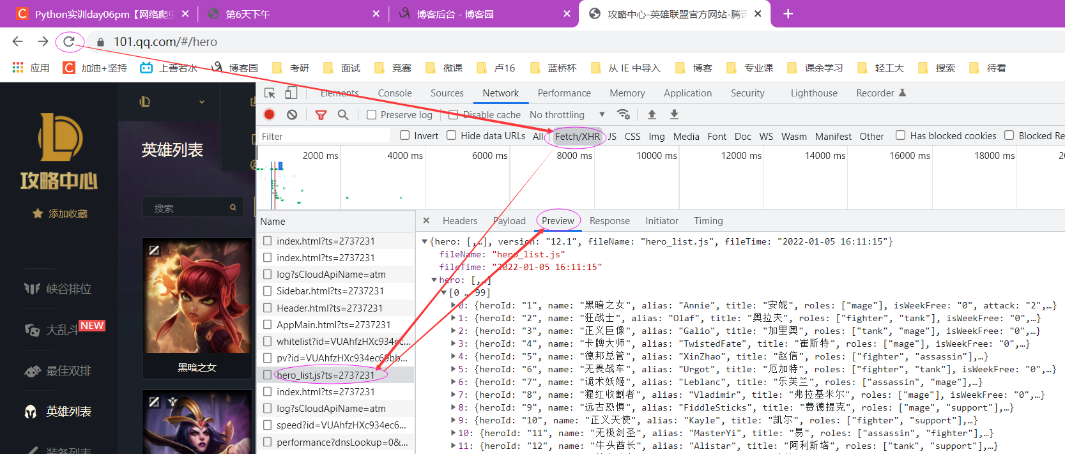1065x454 pixels.
Task: Select the whitelist?id=VUAhfzHXc934ec request row
Action: coord(335,341)
